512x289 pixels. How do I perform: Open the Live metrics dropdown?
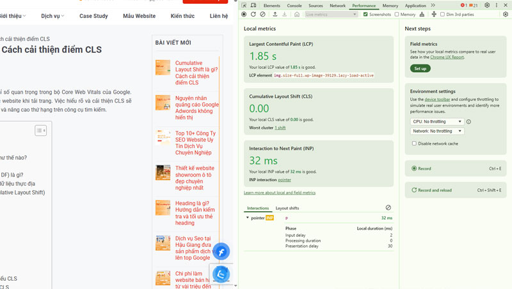pyautogui.click(x=331, y=14)
